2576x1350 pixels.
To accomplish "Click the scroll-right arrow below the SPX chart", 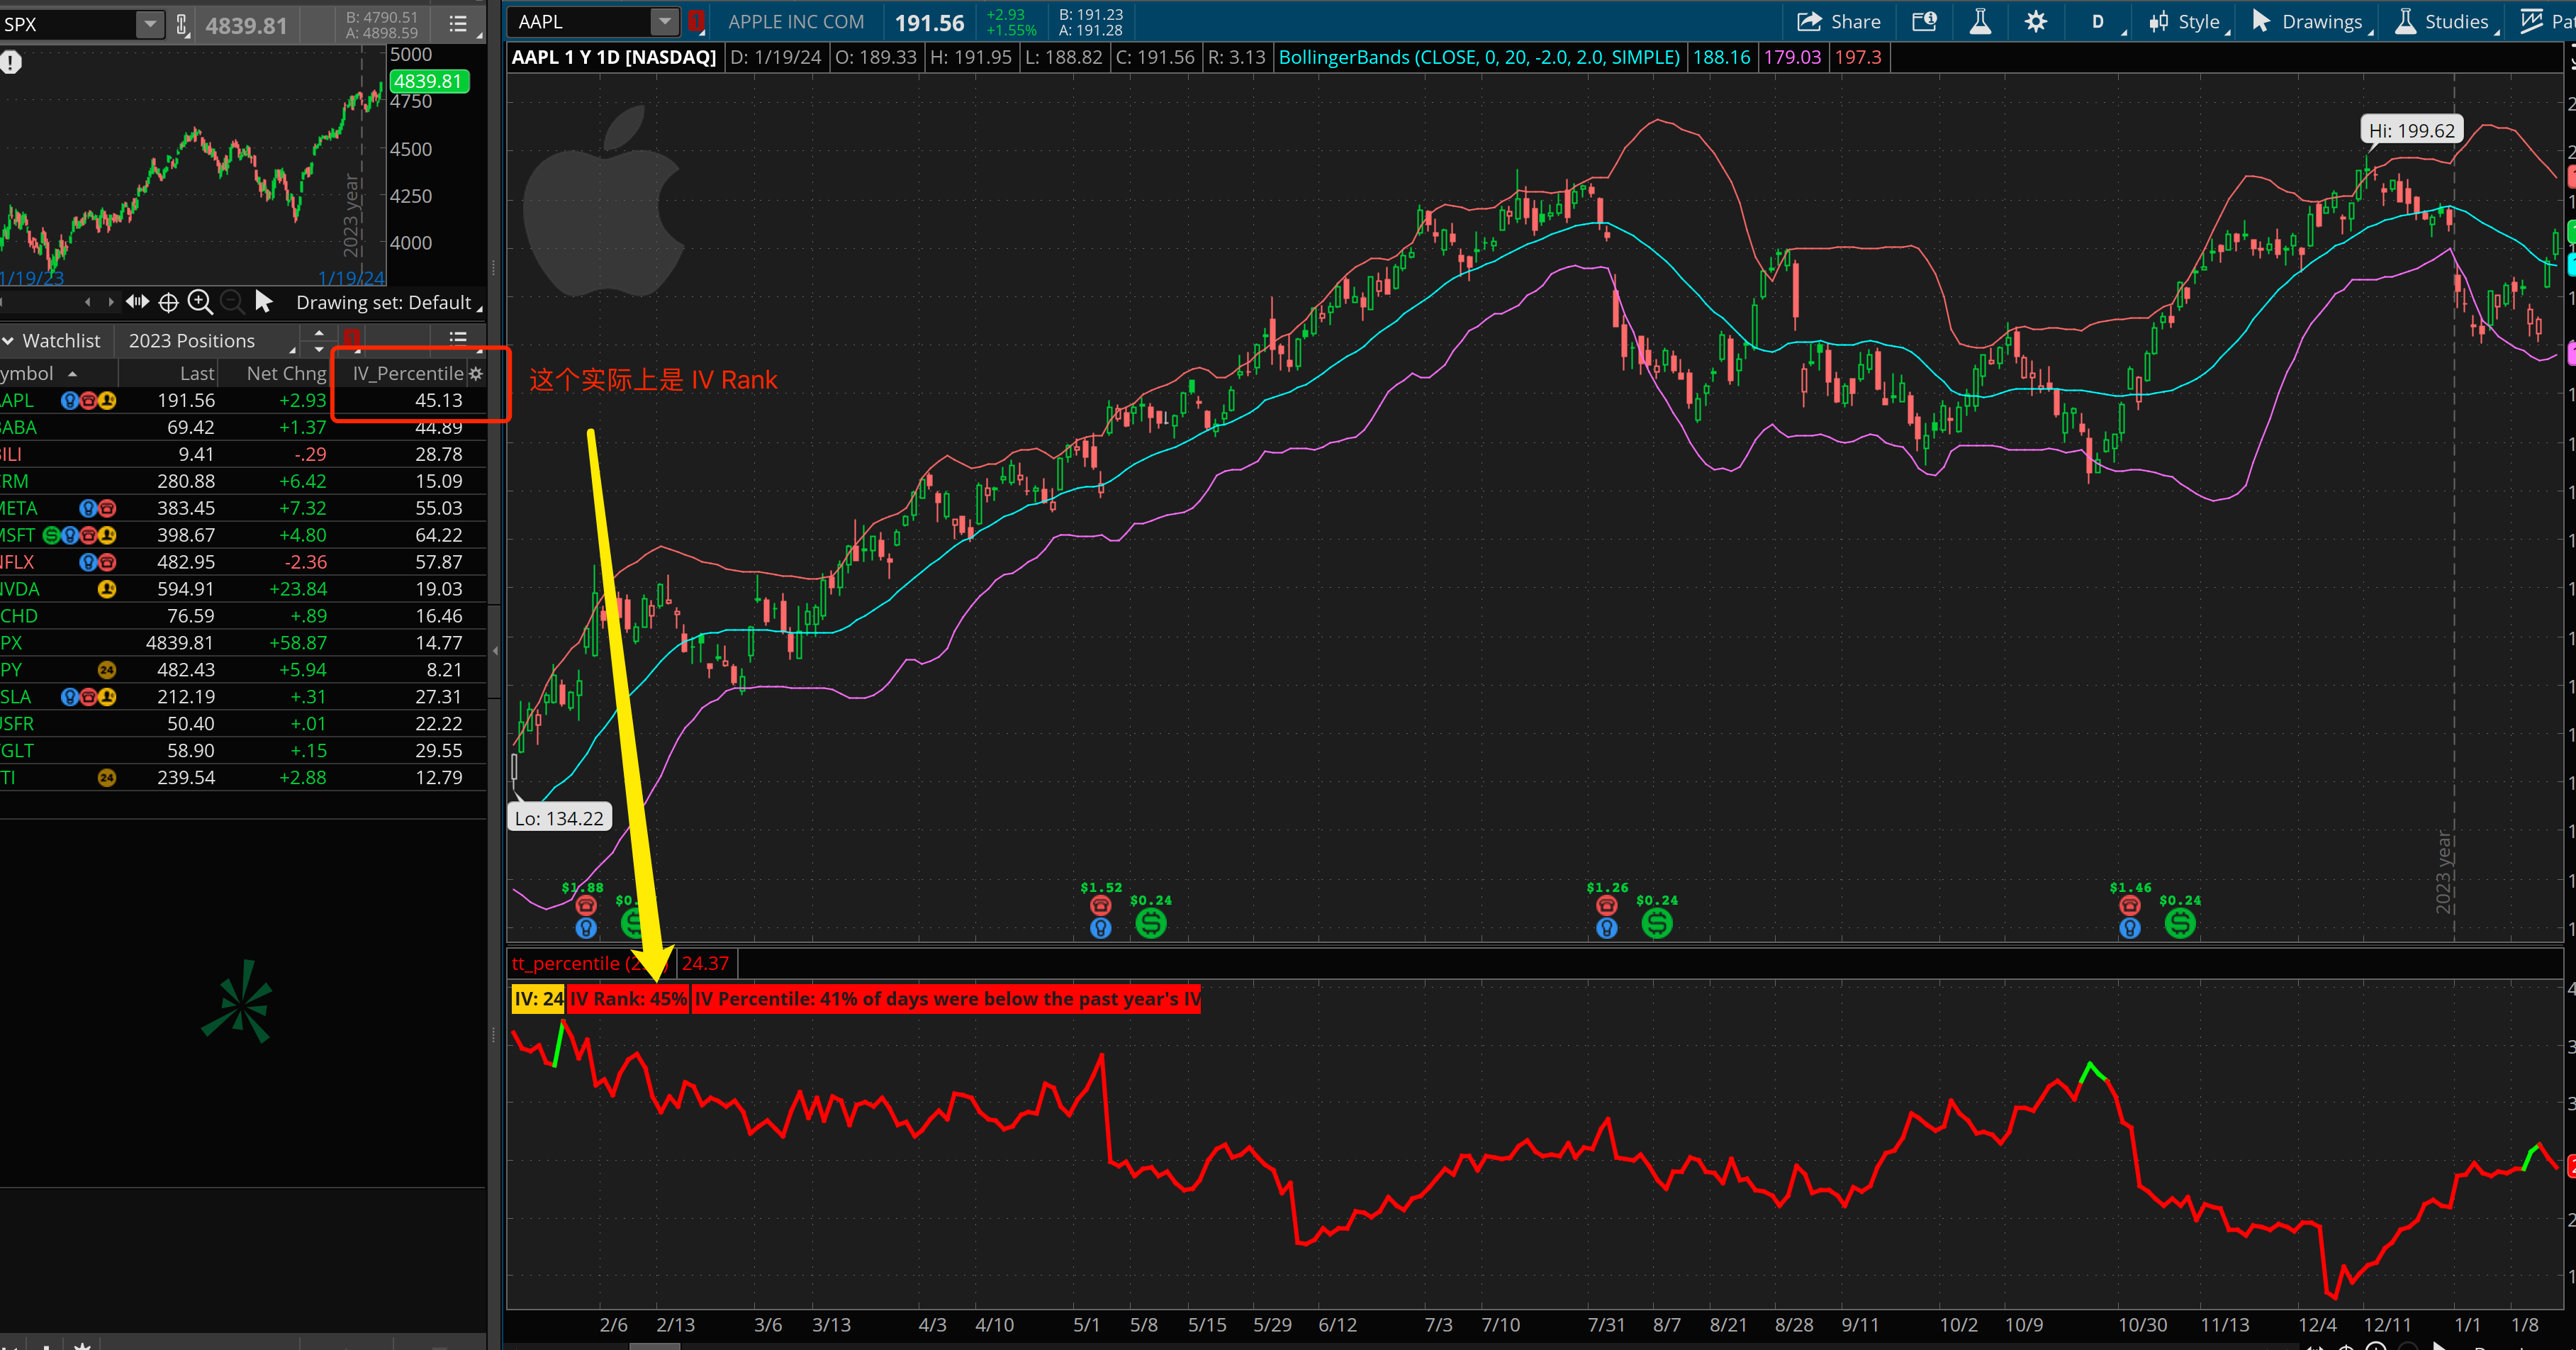I will tap(110, 302).
